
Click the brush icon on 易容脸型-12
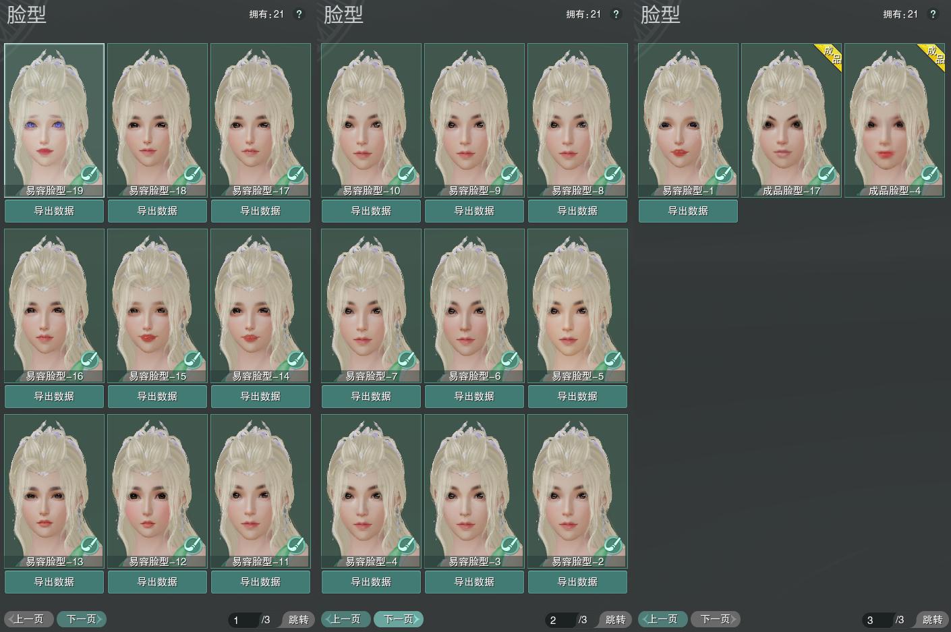(194, 546)
